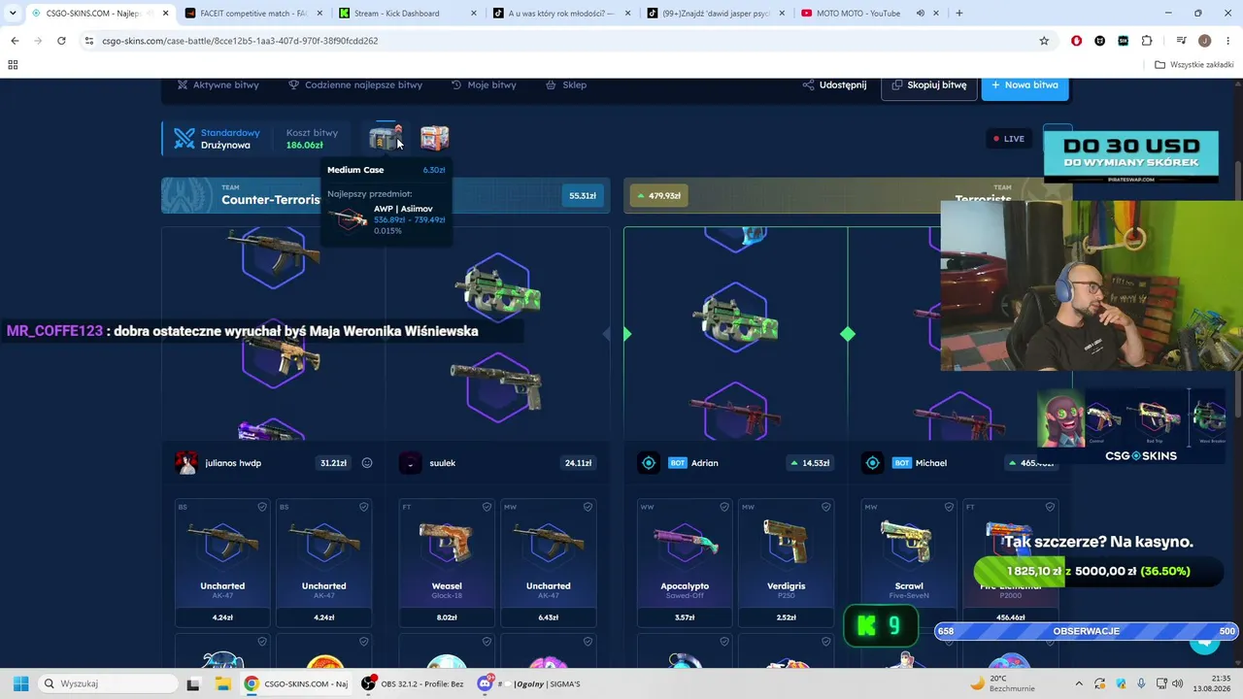Click the crossed swords Standardowy mode icon
1243x699 pixels.
(x=185, y=139)
